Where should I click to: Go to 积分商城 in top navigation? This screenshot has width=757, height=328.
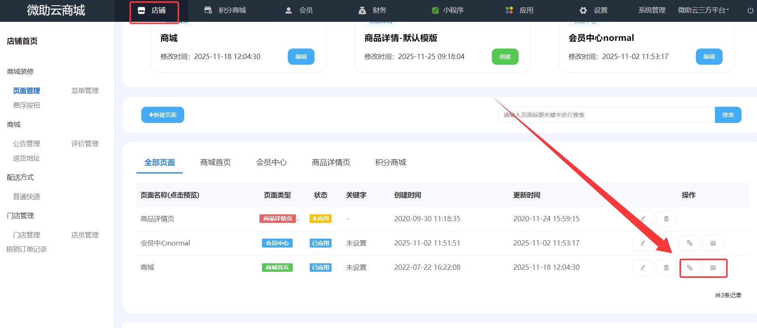pyautogui.click(x=225, y=11)
